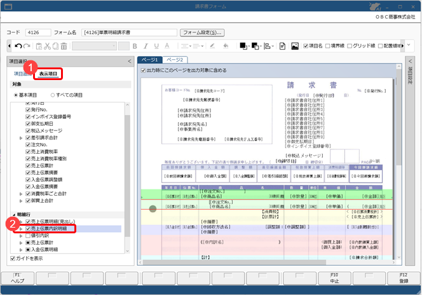Image resolution: width=422 pixels, height=295 pixels.
Task: Click the send-to-back layering icon
Action: [255, 46]
